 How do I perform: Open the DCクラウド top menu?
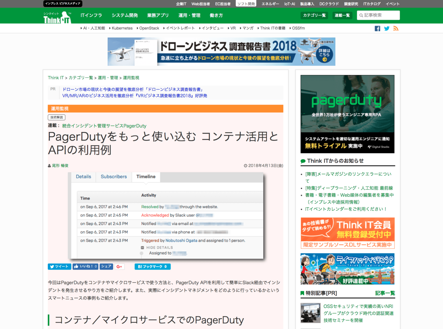[x=329, y=4]
